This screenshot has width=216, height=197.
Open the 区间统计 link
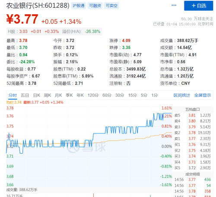(x=182, y=95)
